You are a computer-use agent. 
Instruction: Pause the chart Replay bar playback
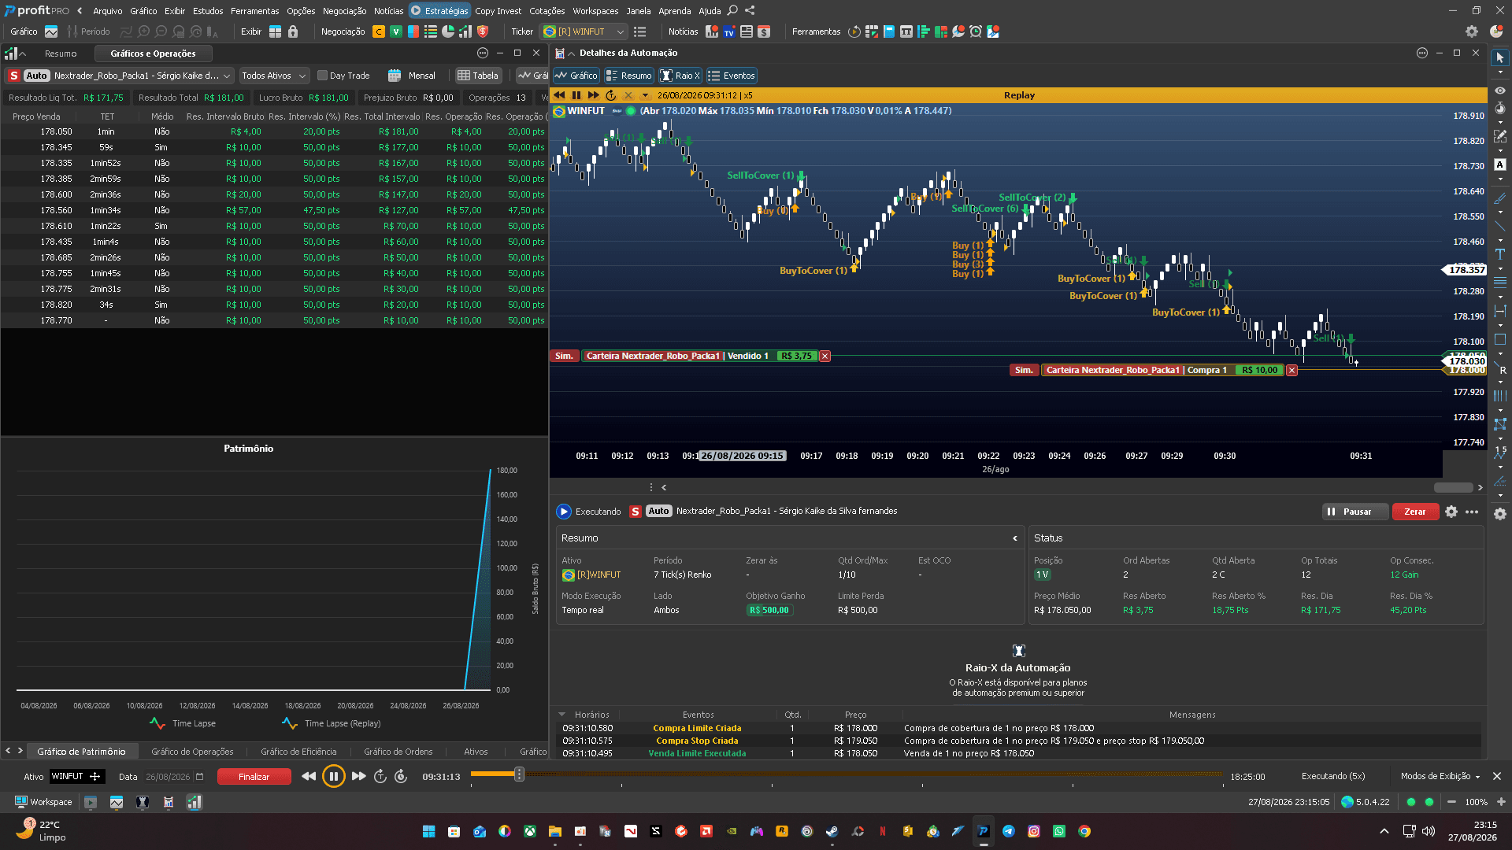576,95
